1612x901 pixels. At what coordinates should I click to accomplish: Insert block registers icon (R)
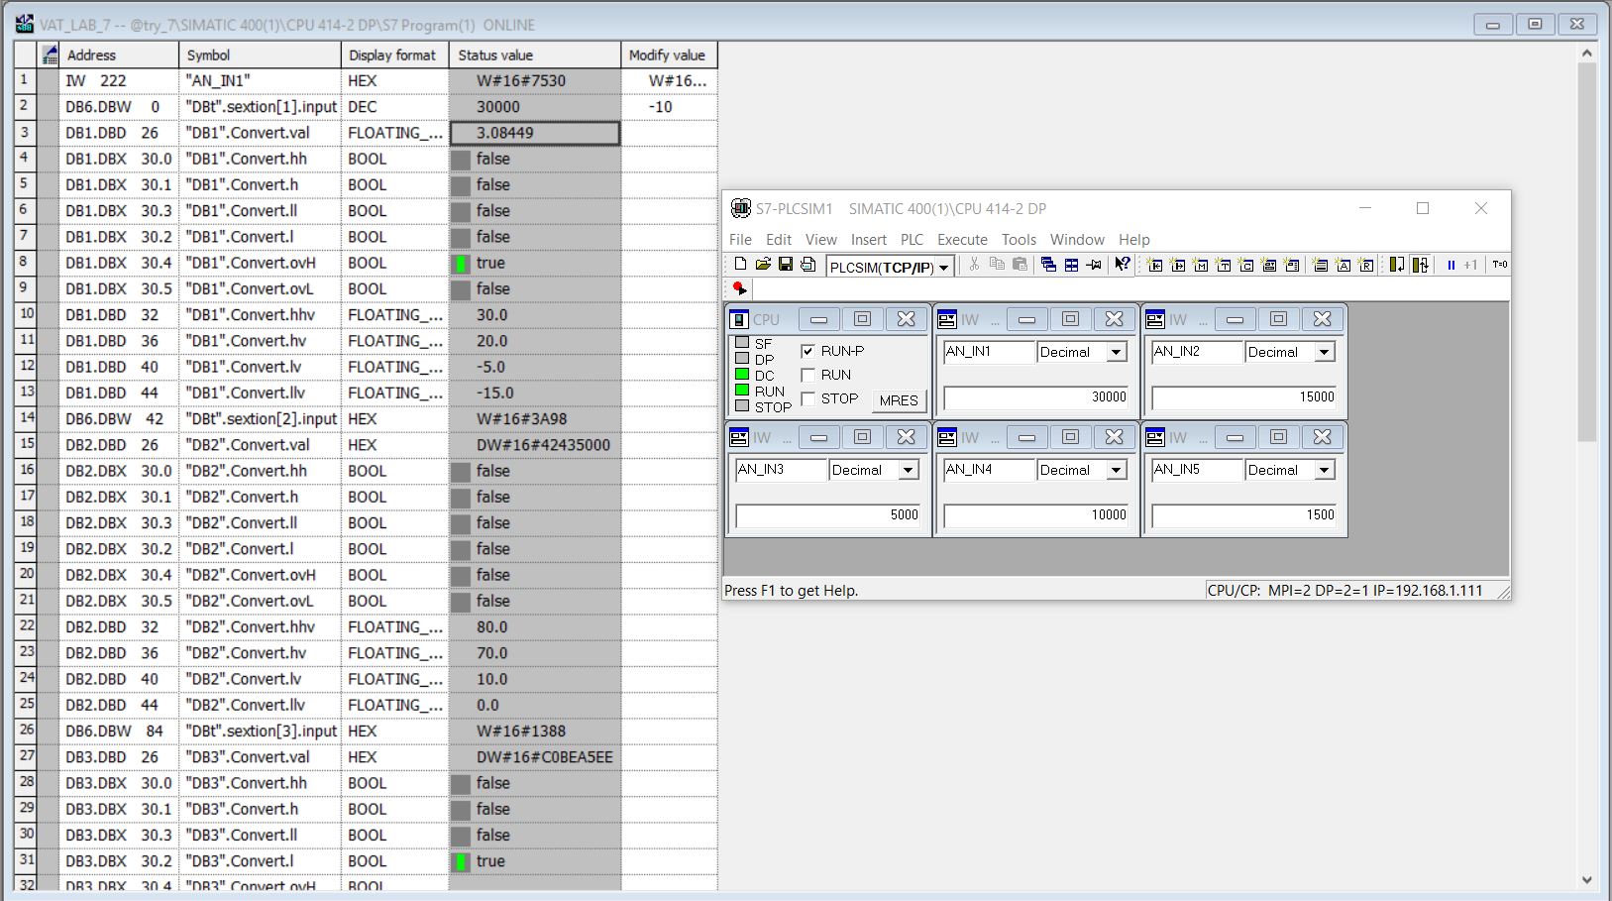pyautogui.click(x=1366, y=265)
